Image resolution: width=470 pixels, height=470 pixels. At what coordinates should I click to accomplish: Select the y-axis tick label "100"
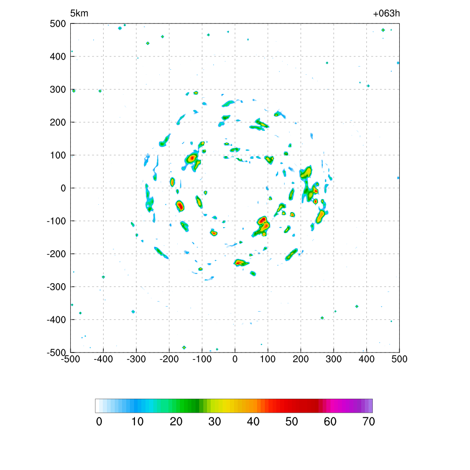click(58, 155)
